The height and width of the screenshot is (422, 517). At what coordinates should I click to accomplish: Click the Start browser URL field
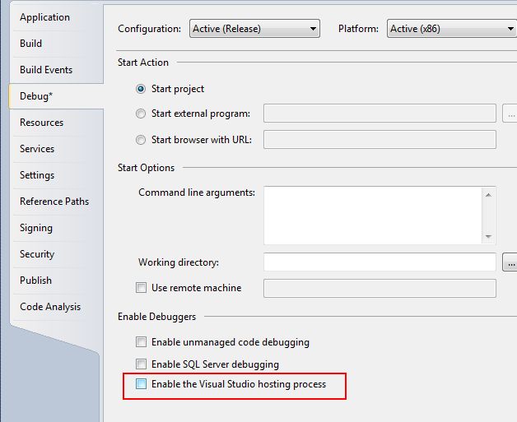point(380,140)
